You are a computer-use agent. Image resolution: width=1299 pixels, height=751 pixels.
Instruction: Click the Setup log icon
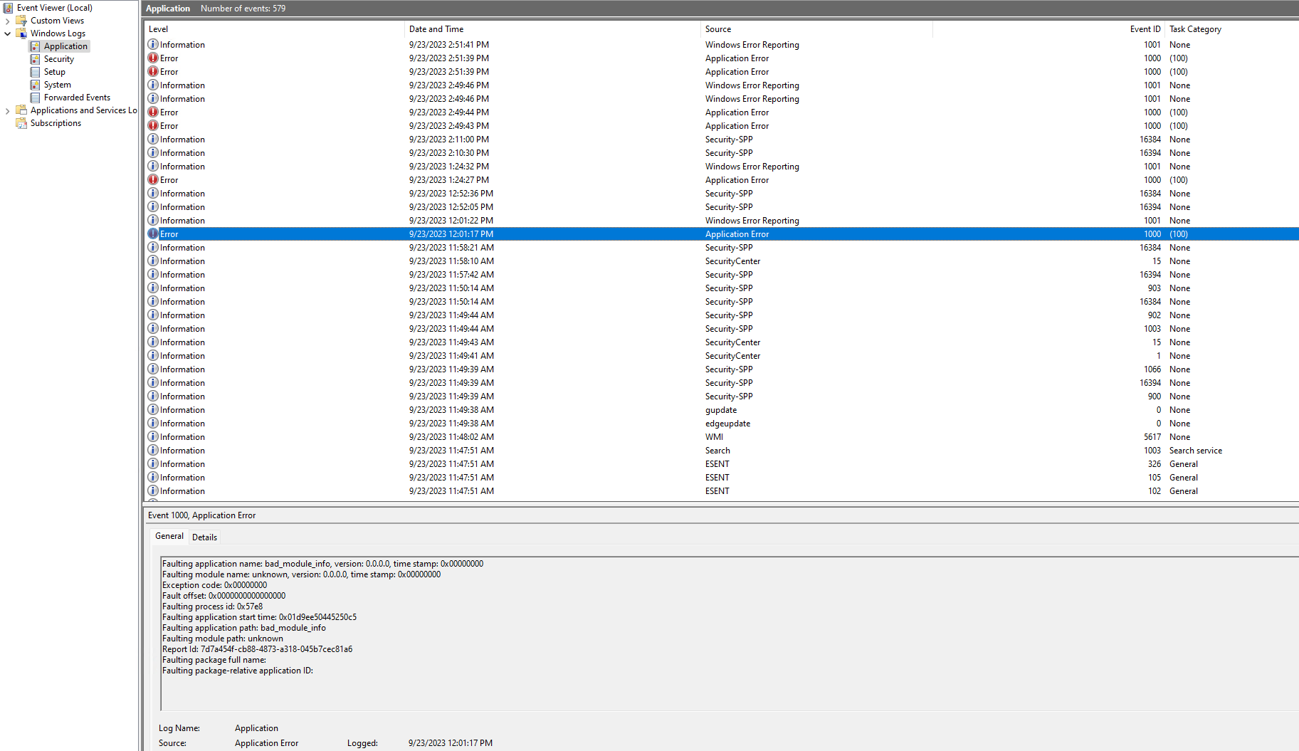[x=35, y=72]
